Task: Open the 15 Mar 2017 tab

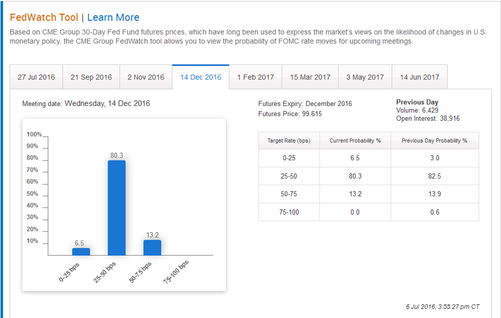Action: point(310,77)
